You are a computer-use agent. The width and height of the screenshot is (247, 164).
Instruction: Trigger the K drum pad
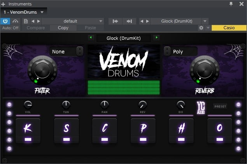tap(28, 131)
